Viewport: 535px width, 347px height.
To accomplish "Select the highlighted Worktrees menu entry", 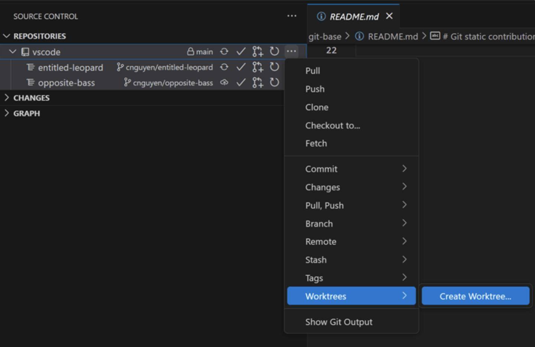I will point(351,296).
